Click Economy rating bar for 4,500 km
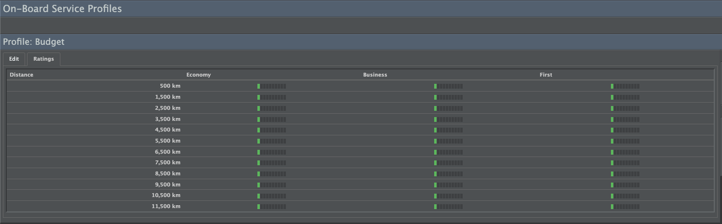Image resolution: width=722 pixels, height=224 pixels. tap(271, 130)
